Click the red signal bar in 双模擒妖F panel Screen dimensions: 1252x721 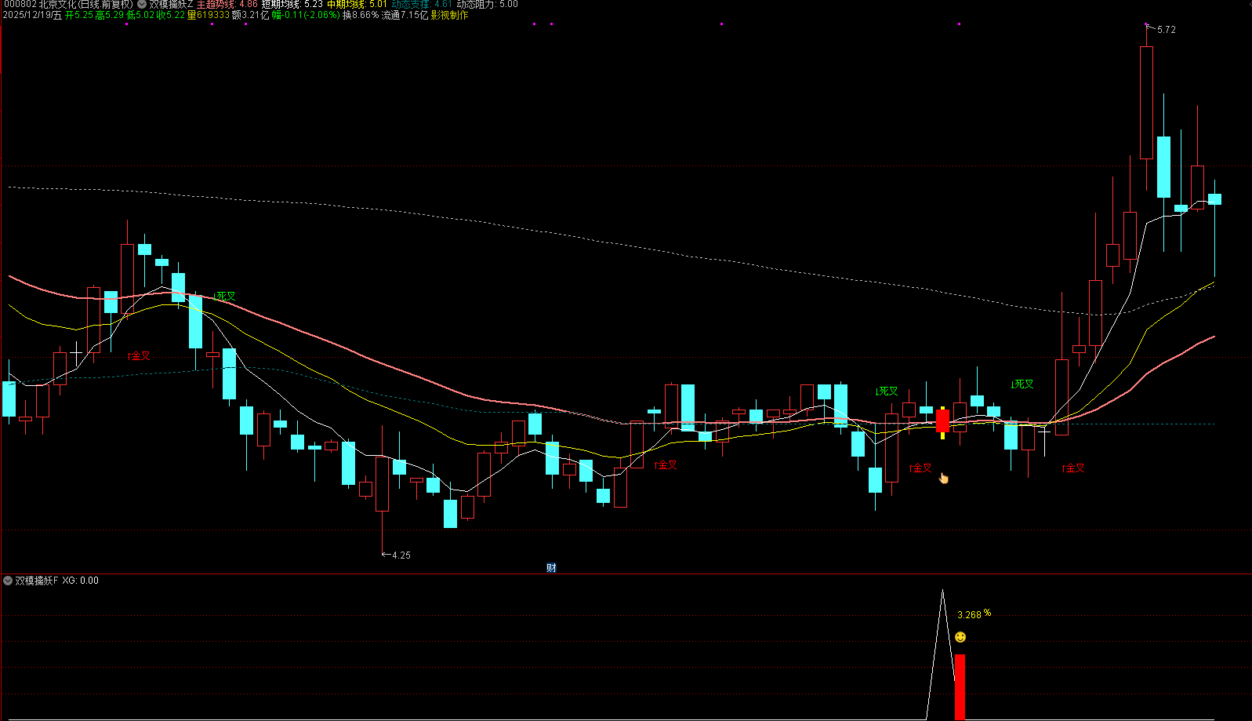tap(960, 686)
